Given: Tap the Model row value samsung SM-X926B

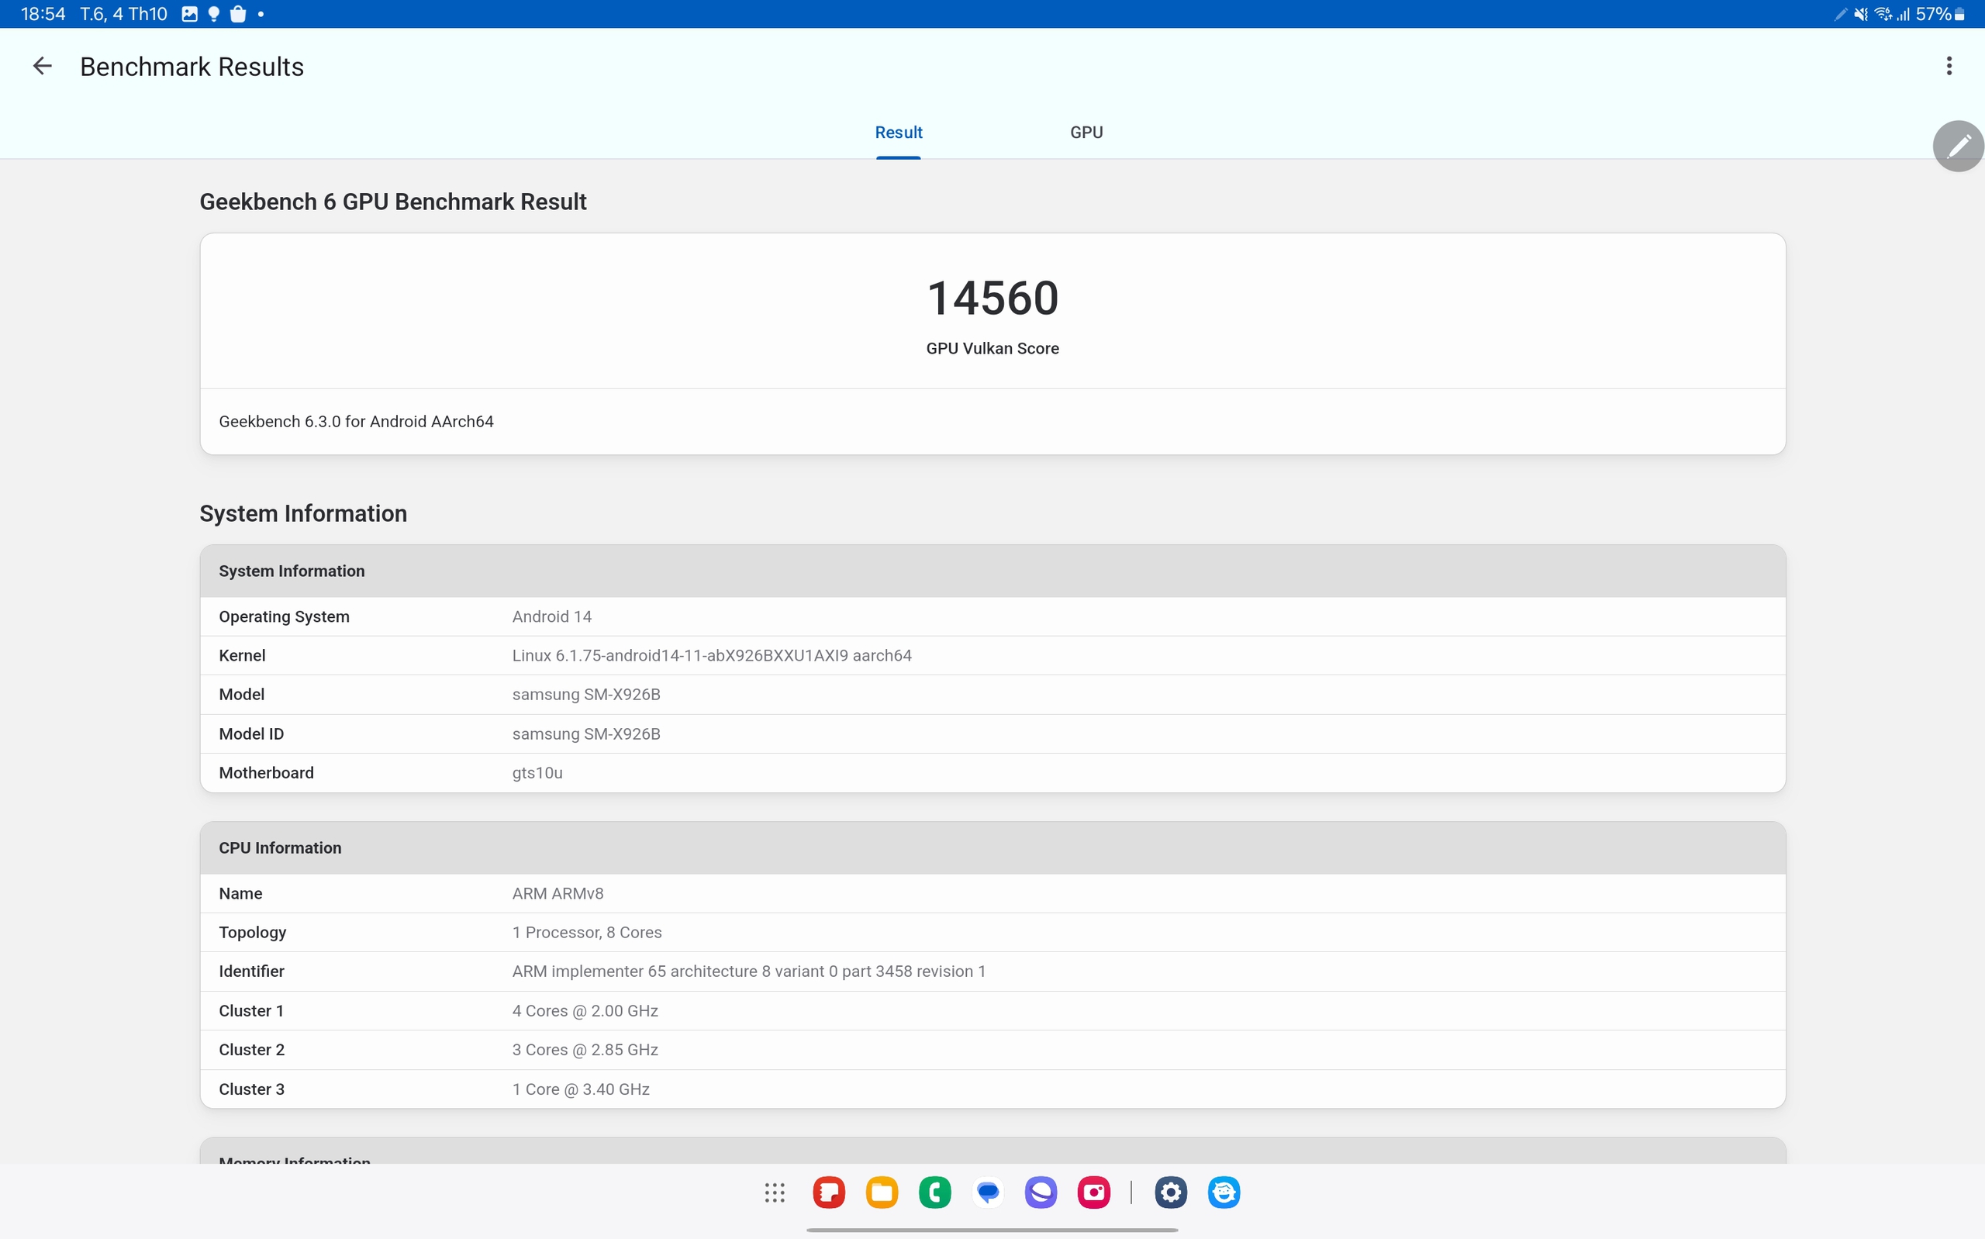Looking at the screenshot, I should (x=585, y=694).
